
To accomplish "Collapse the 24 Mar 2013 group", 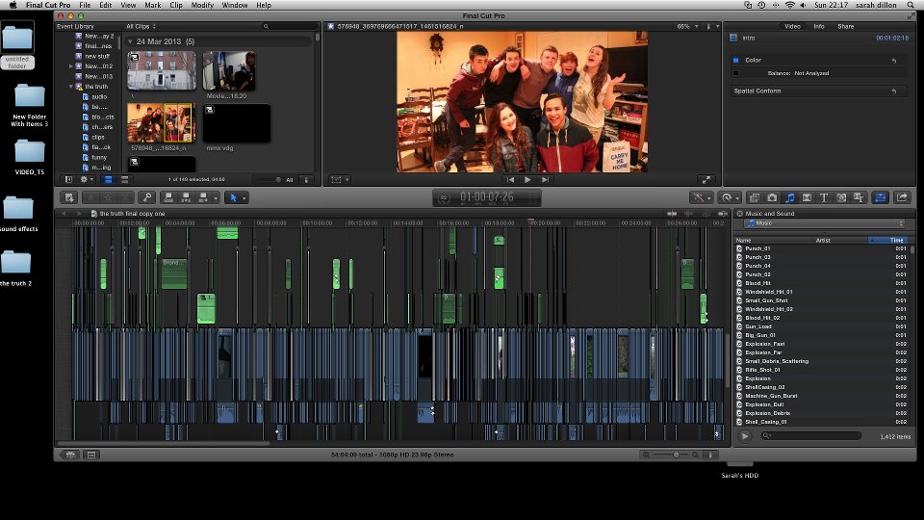I will click(x=130, y=42).
